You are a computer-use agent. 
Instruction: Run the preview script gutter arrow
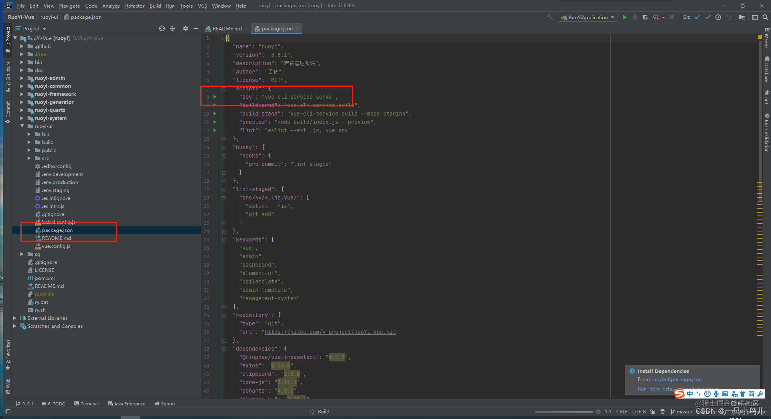pyautogui.click(x=215, y=122)
